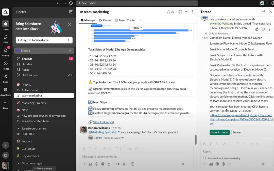Screen dimensions: 274x171
Task: Open the View Full Report link
Action: pos(104,122)
